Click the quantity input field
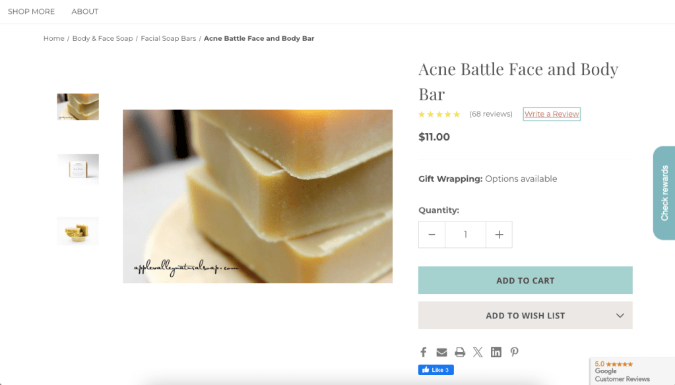This screenshot has width=675, height=385. 465,235
